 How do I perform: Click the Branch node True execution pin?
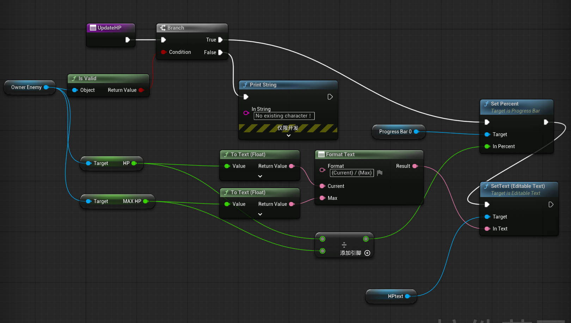pos(220,40)
